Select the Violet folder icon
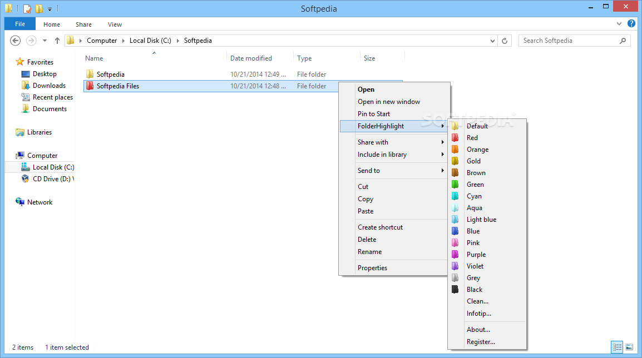Viewport: 642px width, 358px height. (455, 266)
